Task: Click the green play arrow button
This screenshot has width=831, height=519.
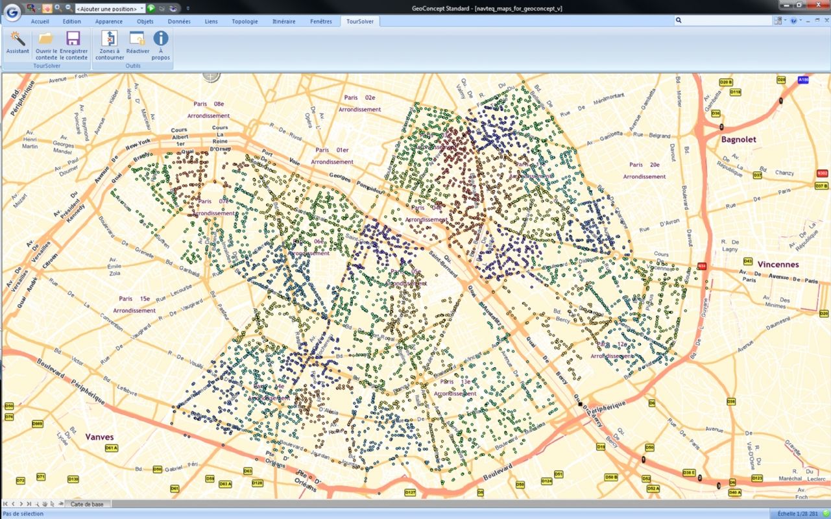Action: tap(151, 8)
